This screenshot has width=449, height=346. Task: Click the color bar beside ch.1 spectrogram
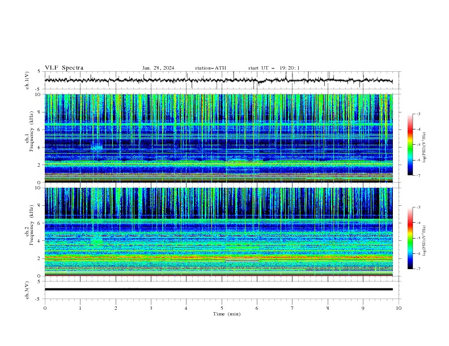(x=410, y=145)
